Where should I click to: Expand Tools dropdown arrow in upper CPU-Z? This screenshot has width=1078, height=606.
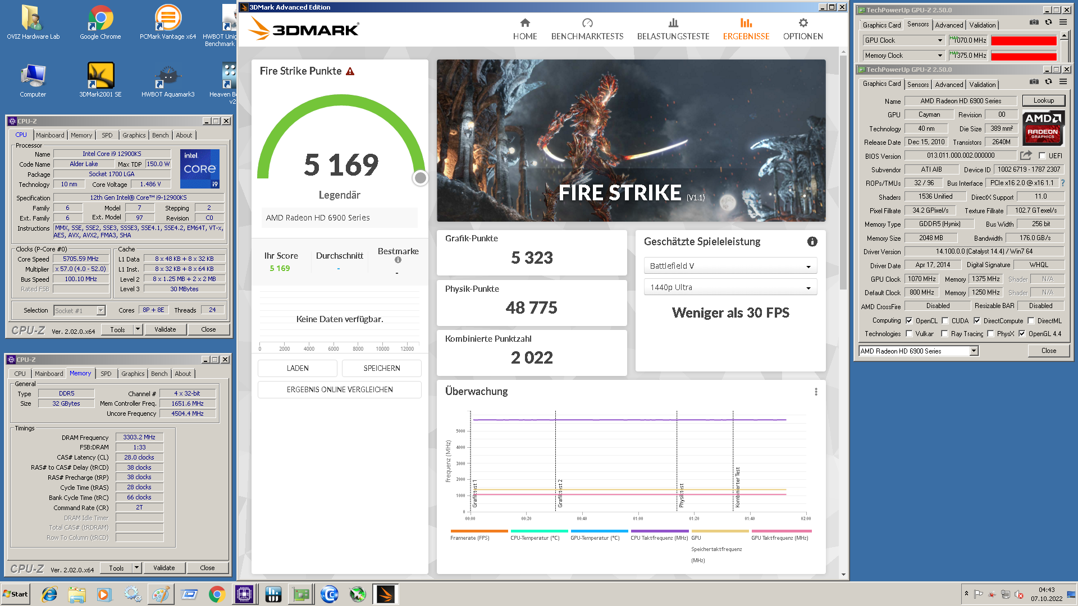coord(138,329)
